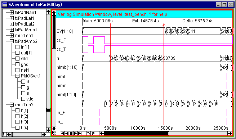Image resolution: width=236 pixels, height=139 pixels.
Task: Expand the txPadLat1 tree node
Action: click(12, 18)
